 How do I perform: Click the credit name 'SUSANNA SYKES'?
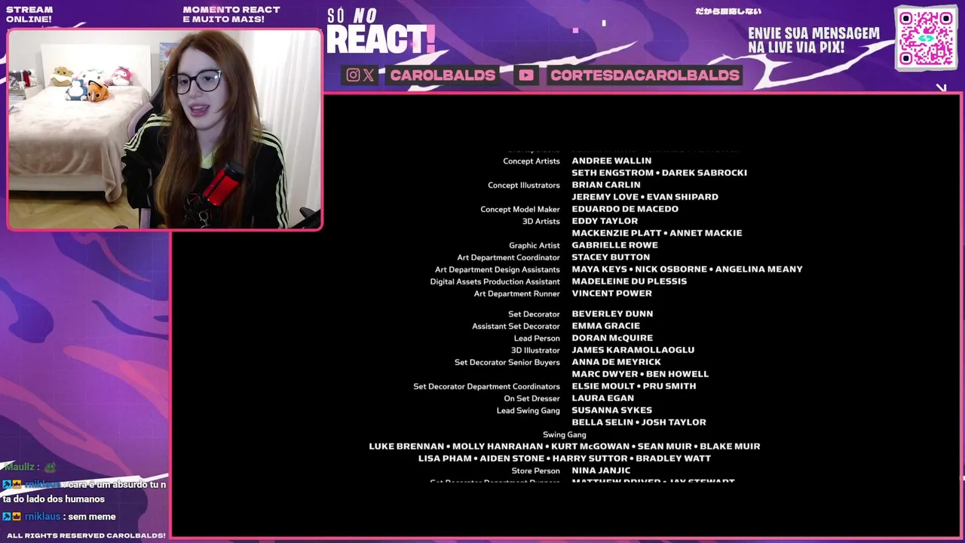point(611,410)
